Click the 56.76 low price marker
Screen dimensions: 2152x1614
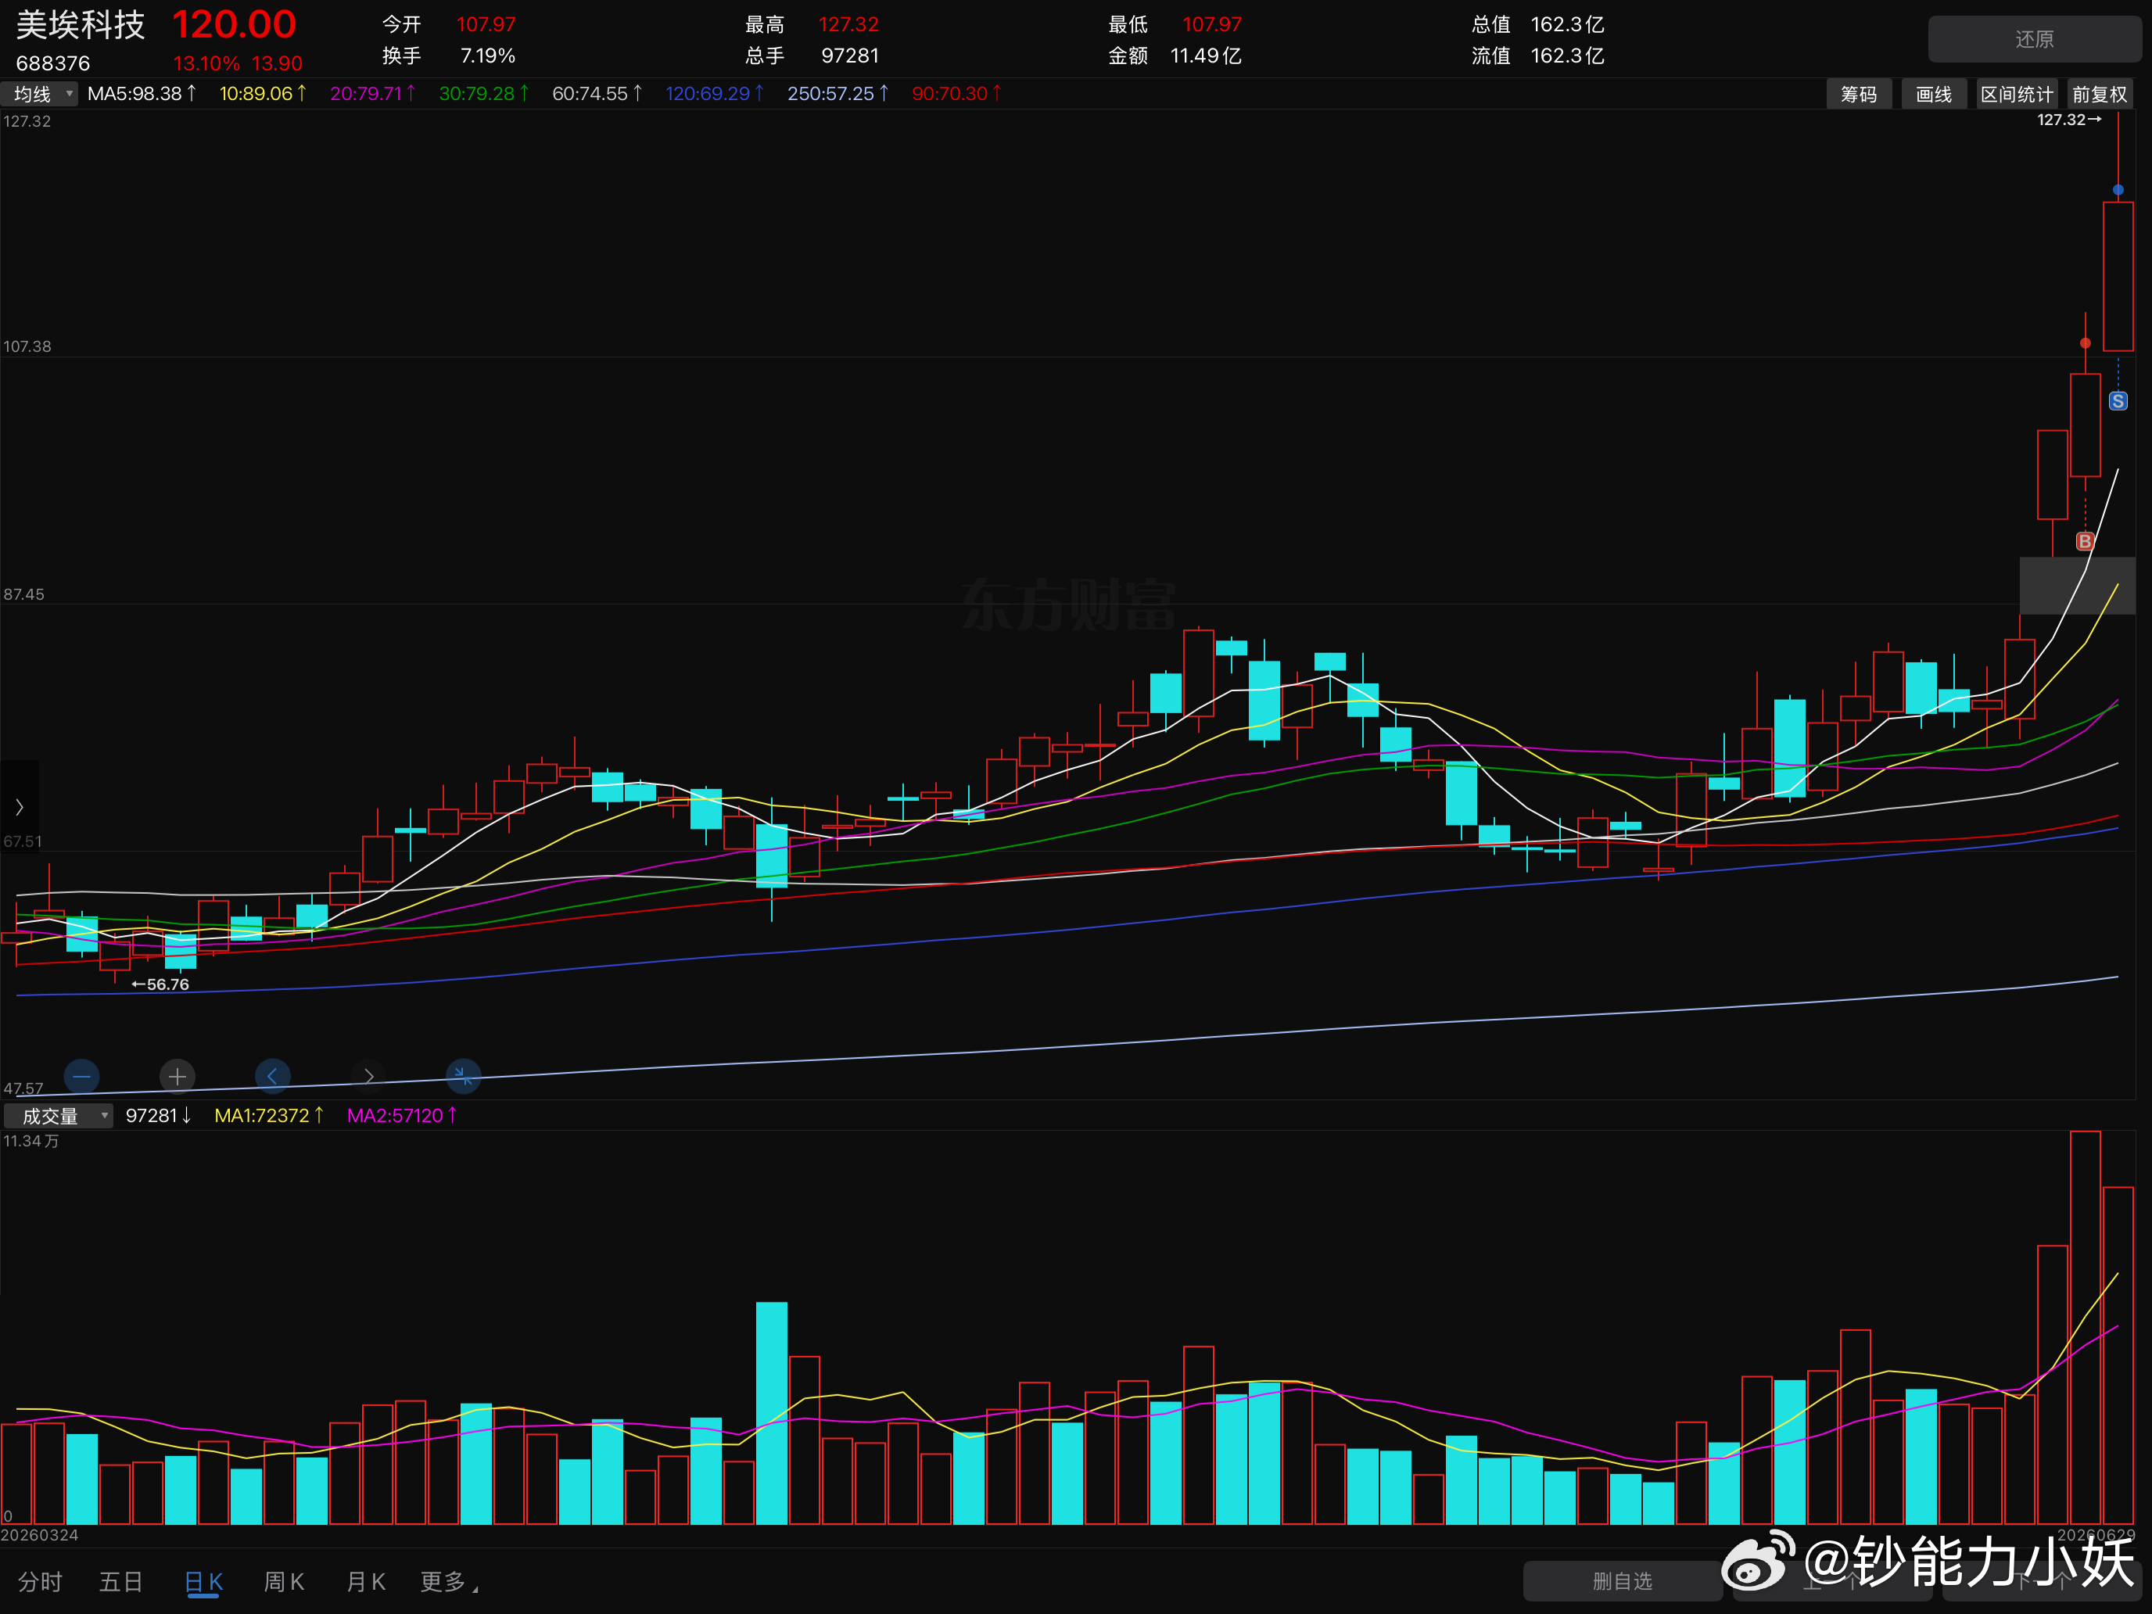(160, 985)
